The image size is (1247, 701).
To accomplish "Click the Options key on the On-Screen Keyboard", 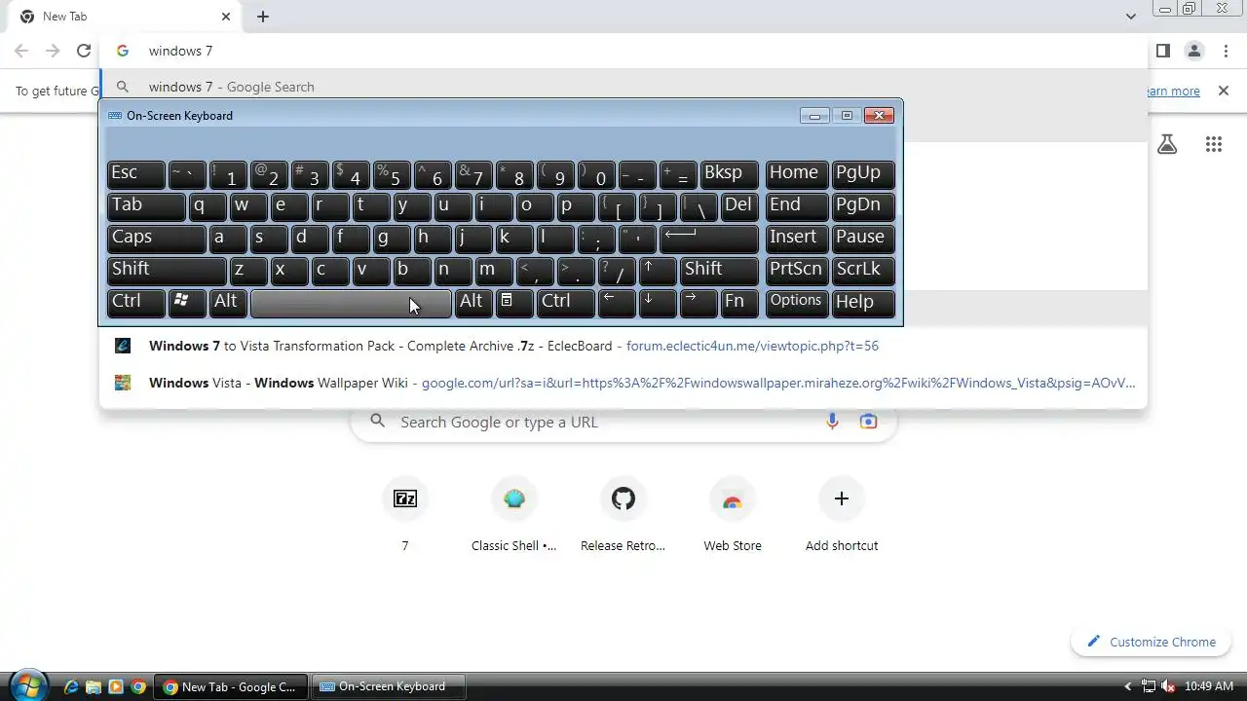I will point(796,303).
